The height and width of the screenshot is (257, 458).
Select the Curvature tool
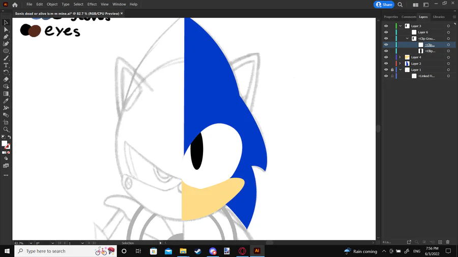click(6, 44)
